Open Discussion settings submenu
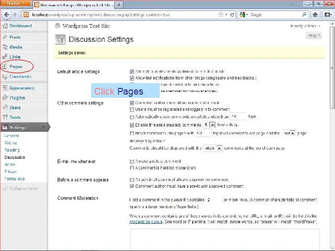This screenshot has width=335, height=251. tap(15, 157)
